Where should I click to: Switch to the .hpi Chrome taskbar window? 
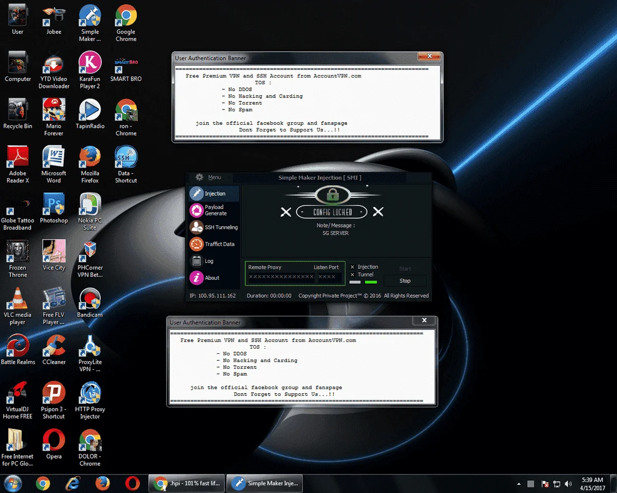[186, 483]
